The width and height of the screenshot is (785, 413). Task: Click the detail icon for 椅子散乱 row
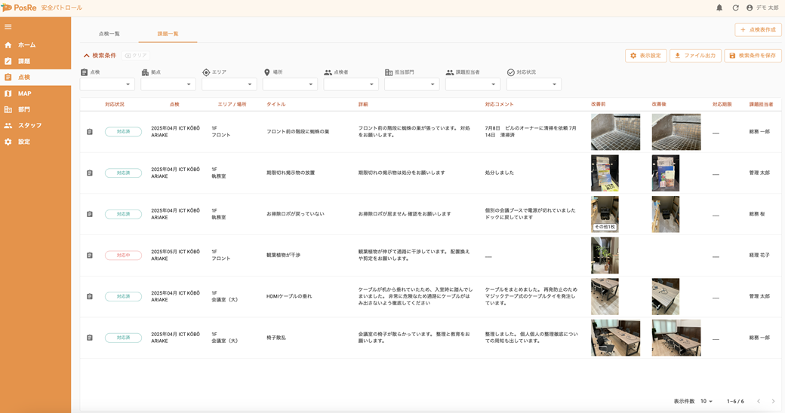90,338
